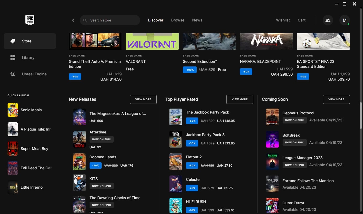Open Grand Theft Auto V: Premium Edition title

click(x=95, y=64)
